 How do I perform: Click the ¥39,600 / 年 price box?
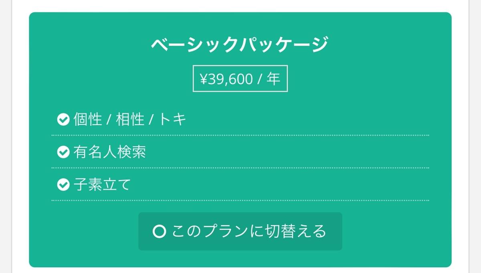(x=240, y=79)
